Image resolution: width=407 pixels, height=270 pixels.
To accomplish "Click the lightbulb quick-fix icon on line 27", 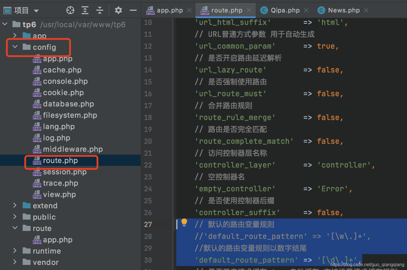I will (x=184, y=223).
